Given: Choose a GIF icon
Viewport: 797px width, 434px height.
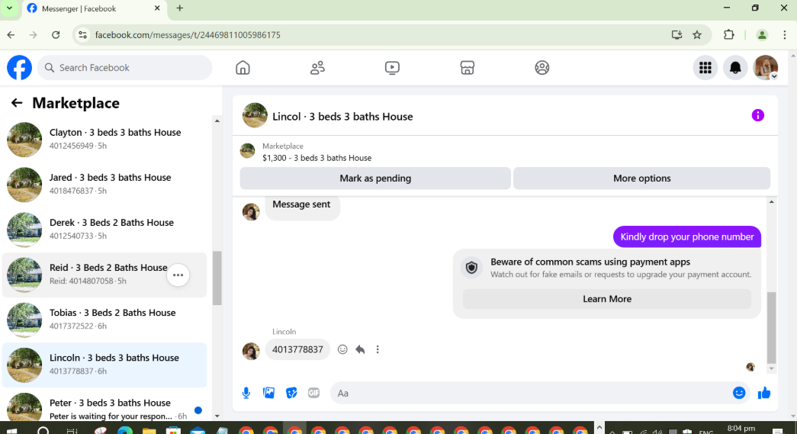Looking at the screenshot, I should pos(313,393).
